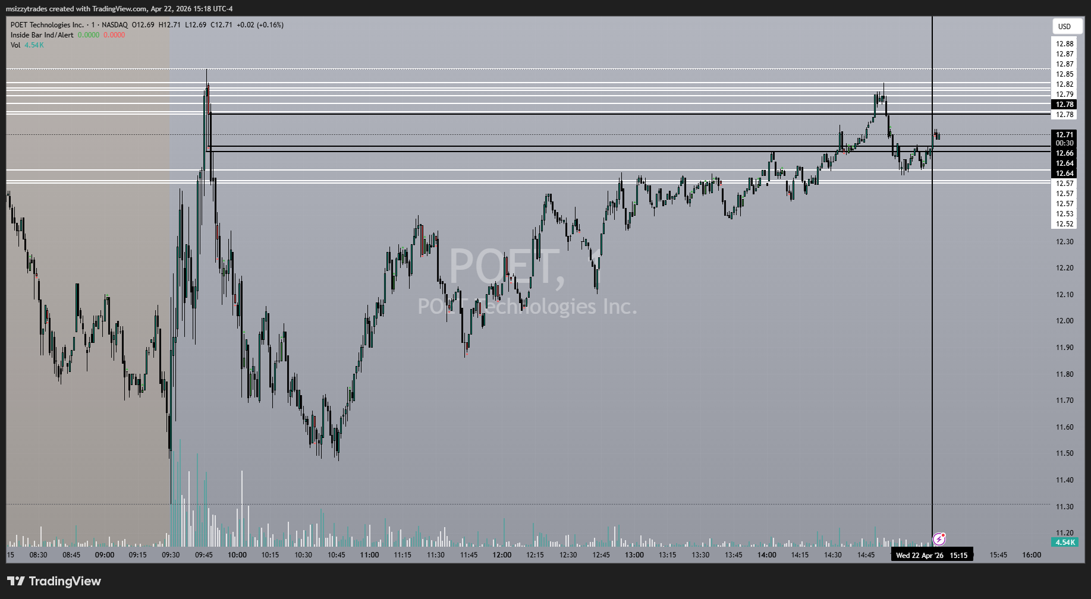This screenshot has height=599, width=1091.
Task: Click the 11.30 price scale value
Action: pos(1064,507)
